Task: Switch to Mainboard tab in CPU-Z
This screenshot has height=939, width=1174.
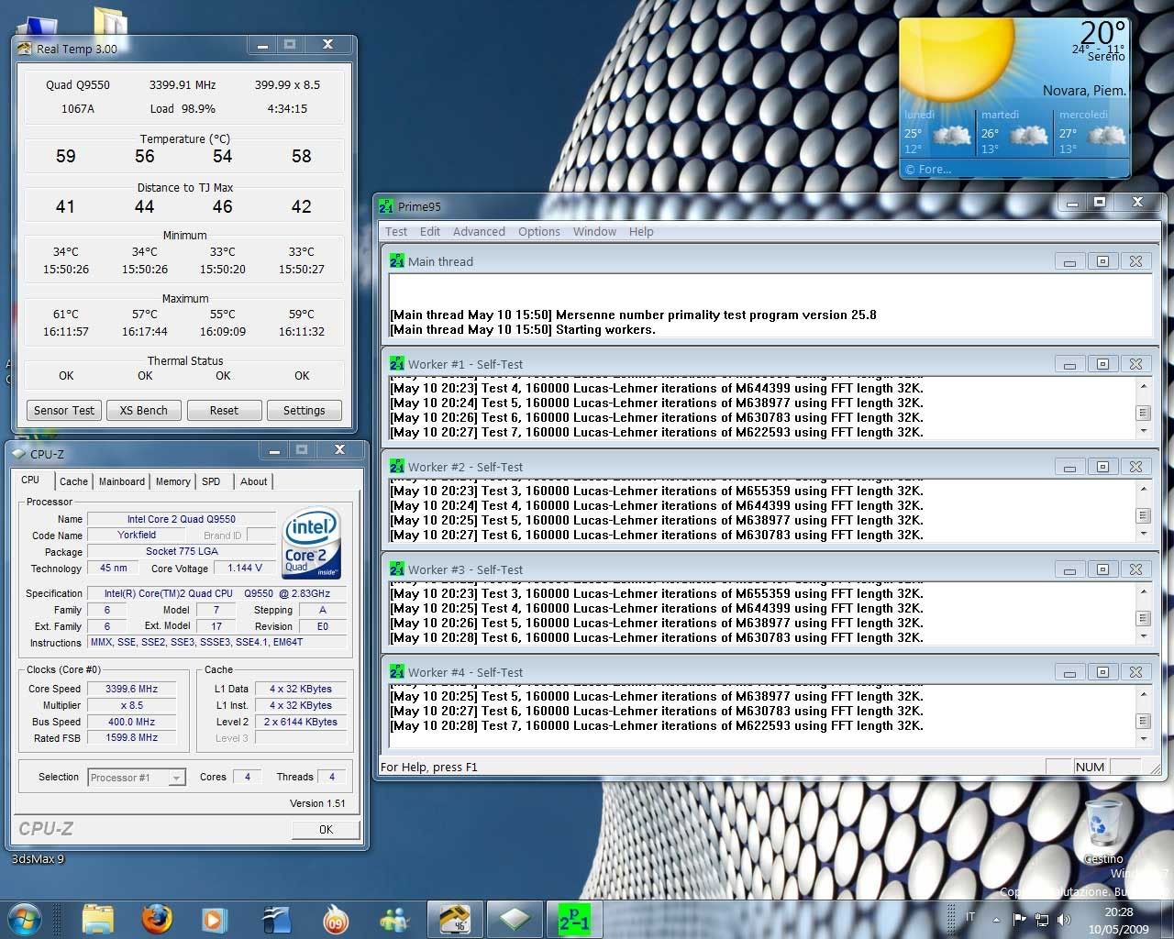Action: click(122, 481)
